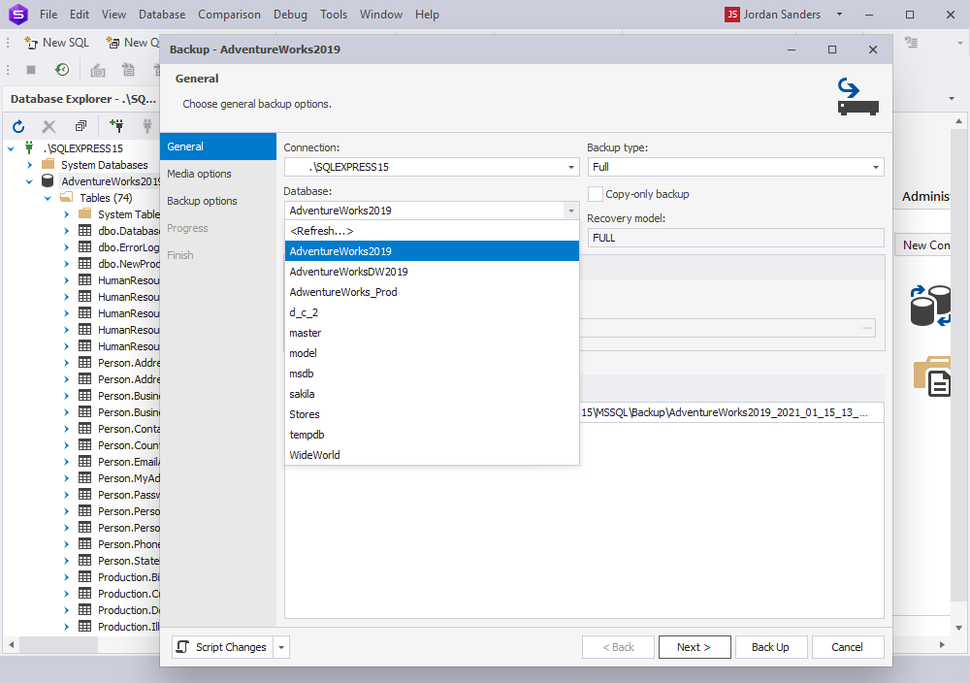
Task: Click the disconnect X icon in Database Explorer
Action: click(48, 126)
